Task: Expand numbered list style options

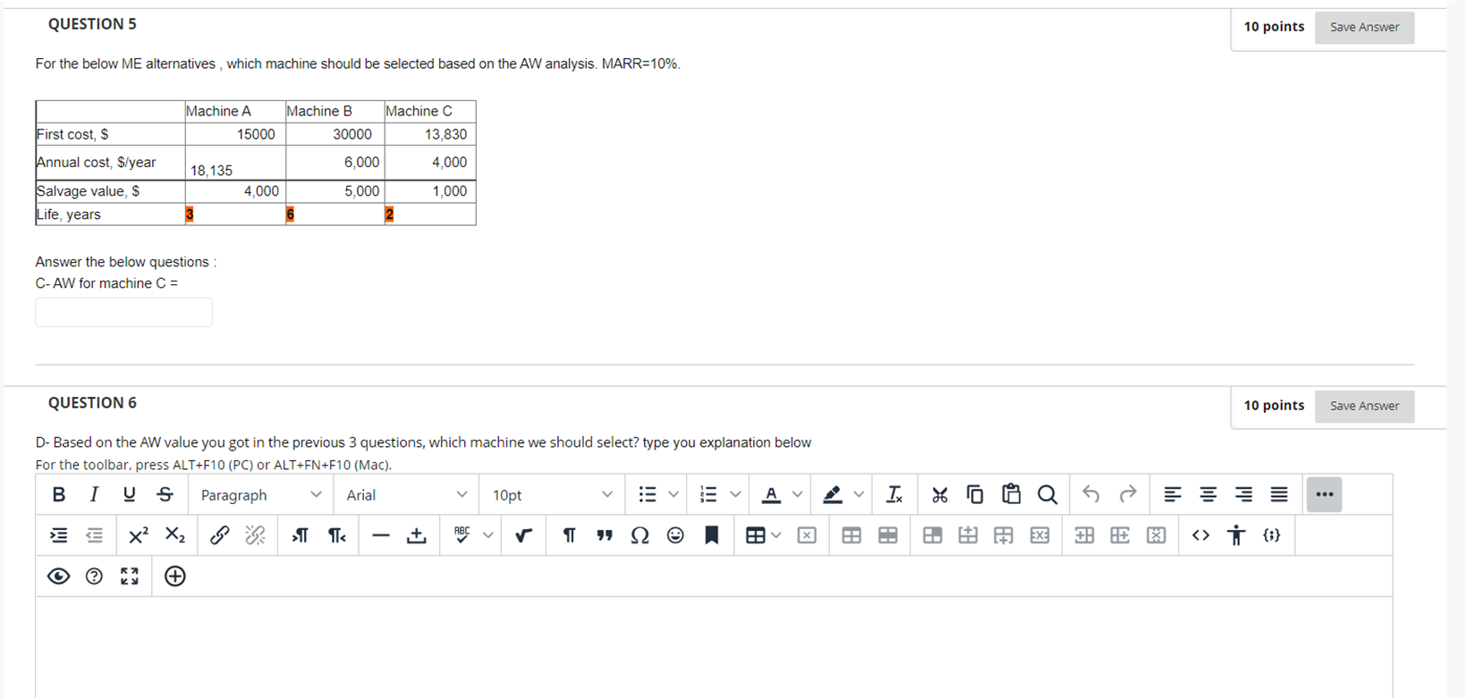Action: 735,494
